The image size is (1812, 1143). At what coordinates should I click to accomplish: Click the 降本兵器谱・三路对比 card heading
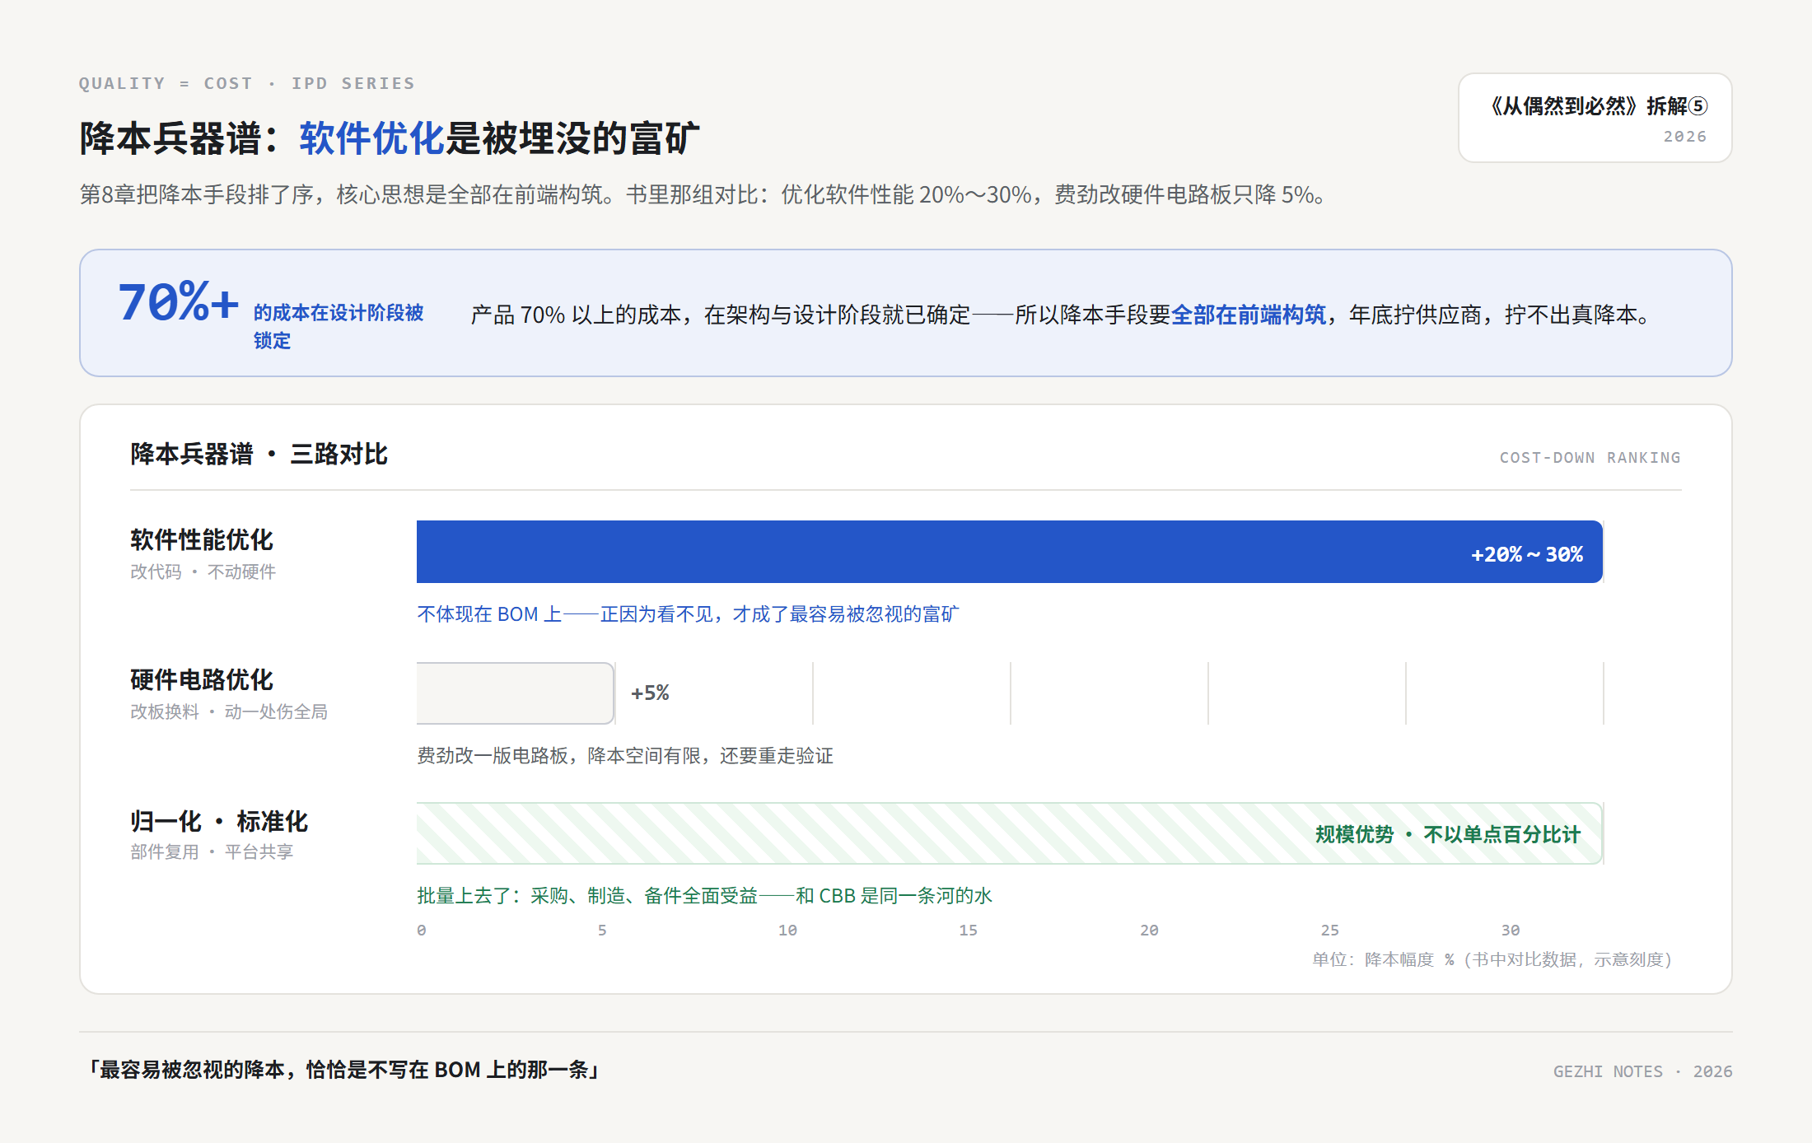pos(259,454)
